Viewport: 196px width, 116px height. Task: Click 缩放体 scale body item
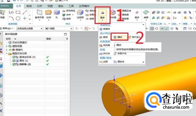click(x=119, y=62)
